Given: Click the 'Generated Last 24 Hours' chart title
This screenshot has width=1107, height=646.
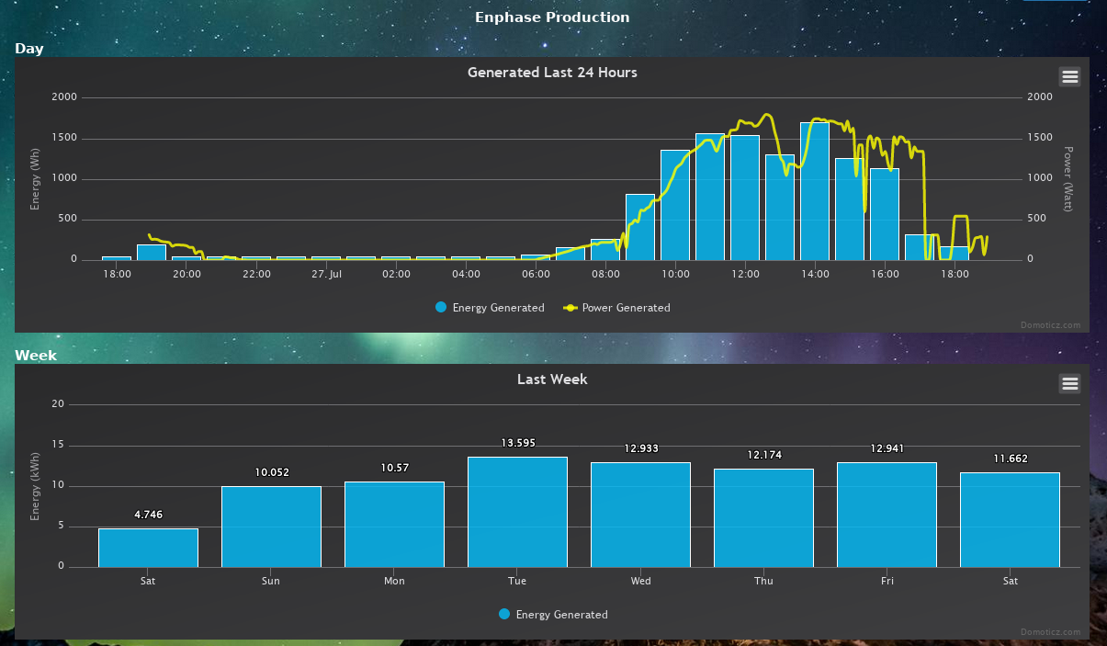Looking at the screenshot, I should [x=552, y=72].
